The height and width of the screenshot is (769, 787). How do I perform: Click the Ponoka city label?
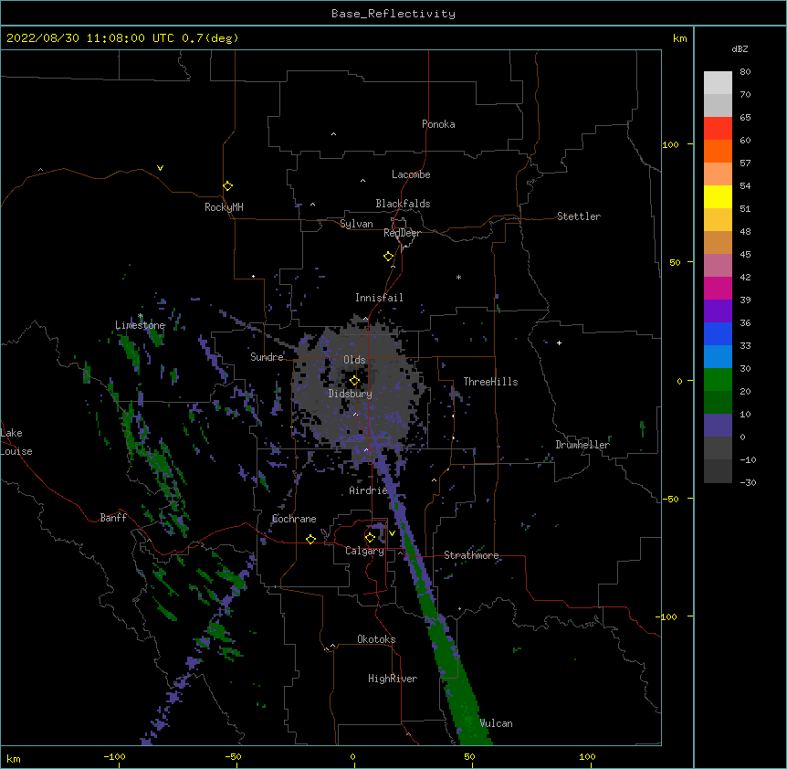[438, 124]
